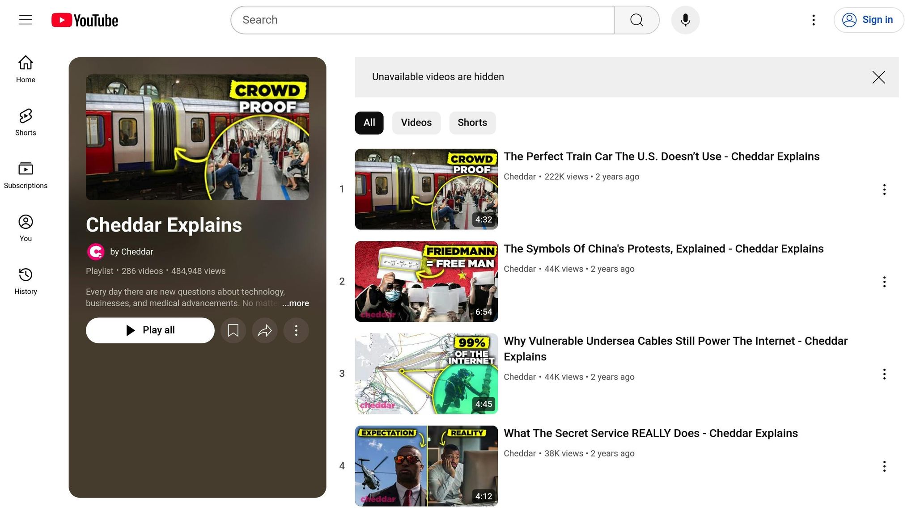916x515 pixels.
Task: Open What The Secret Service REALLY Does title
Action: click(651, 433)
